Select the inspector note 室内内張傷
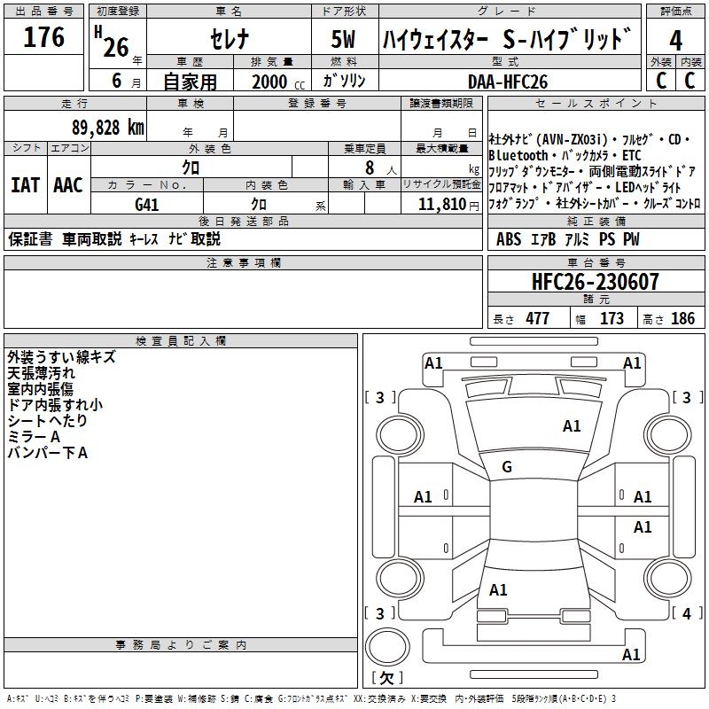The width and height of the screenshot is (709, 709). point(40,388)
